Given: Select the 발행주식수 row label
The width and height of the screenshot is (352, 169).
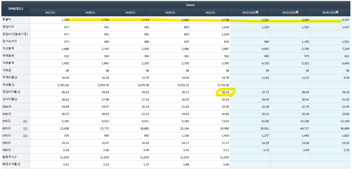Looking at the screenshot, I should (x=9, y=157).
